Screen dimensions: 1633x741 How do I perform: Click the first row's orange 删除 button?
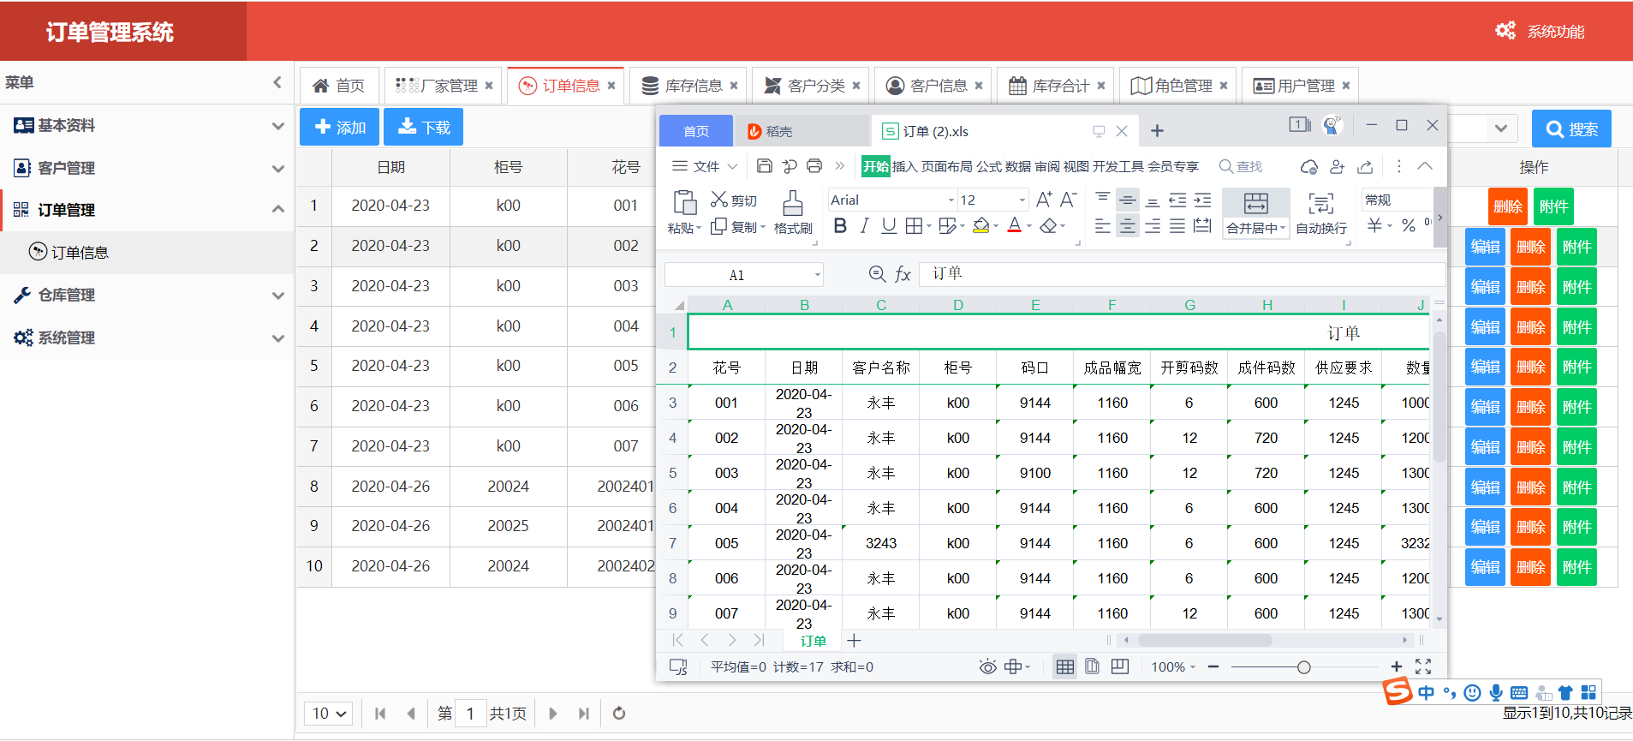click(1508, 206)
